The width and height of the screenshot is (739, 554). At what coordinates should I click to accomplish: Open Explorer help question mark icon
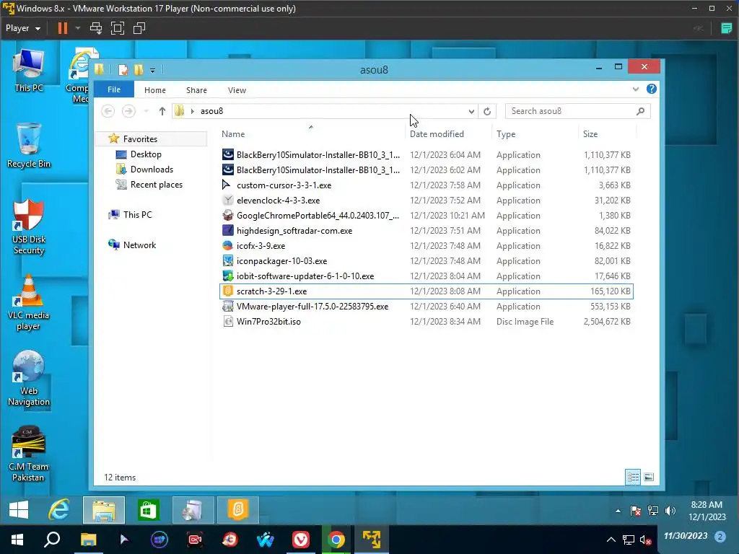coord(652,89)
